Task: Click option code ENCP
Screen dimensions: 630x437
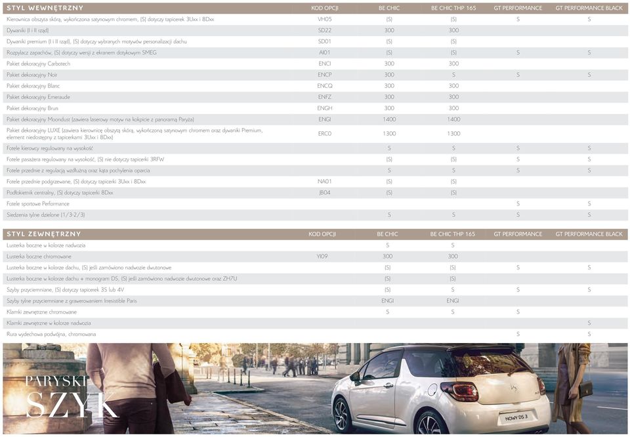Action: 325,75
